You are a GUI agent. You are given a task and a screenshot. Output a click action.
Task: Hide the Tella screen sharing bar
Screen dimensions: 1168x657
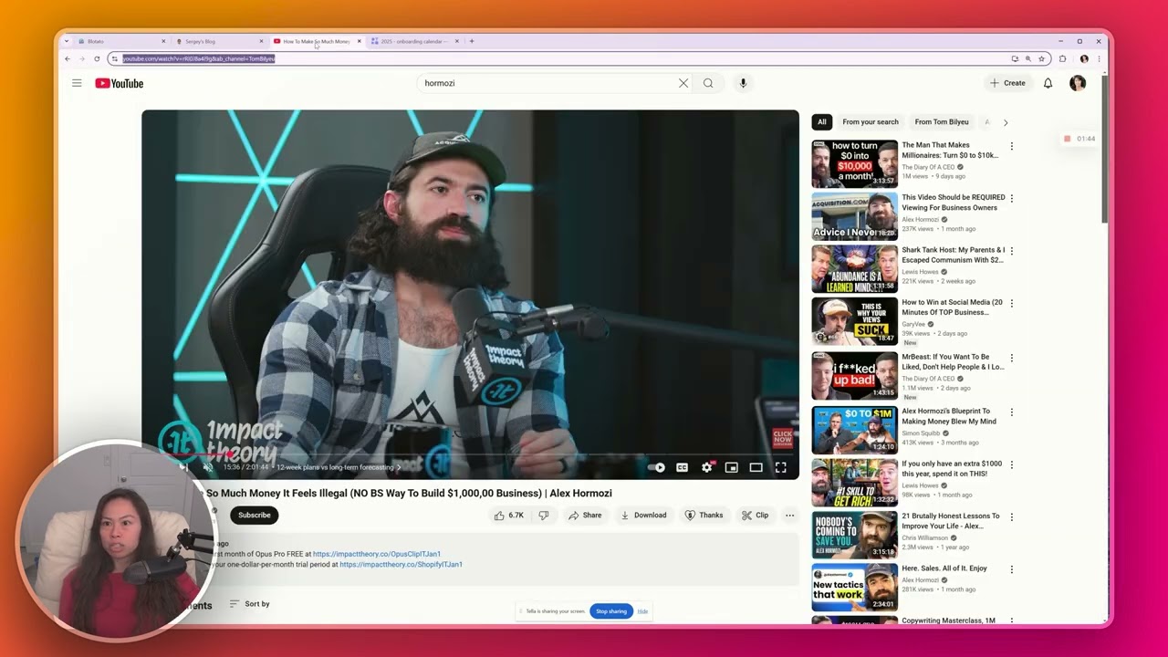click(642, 611)
